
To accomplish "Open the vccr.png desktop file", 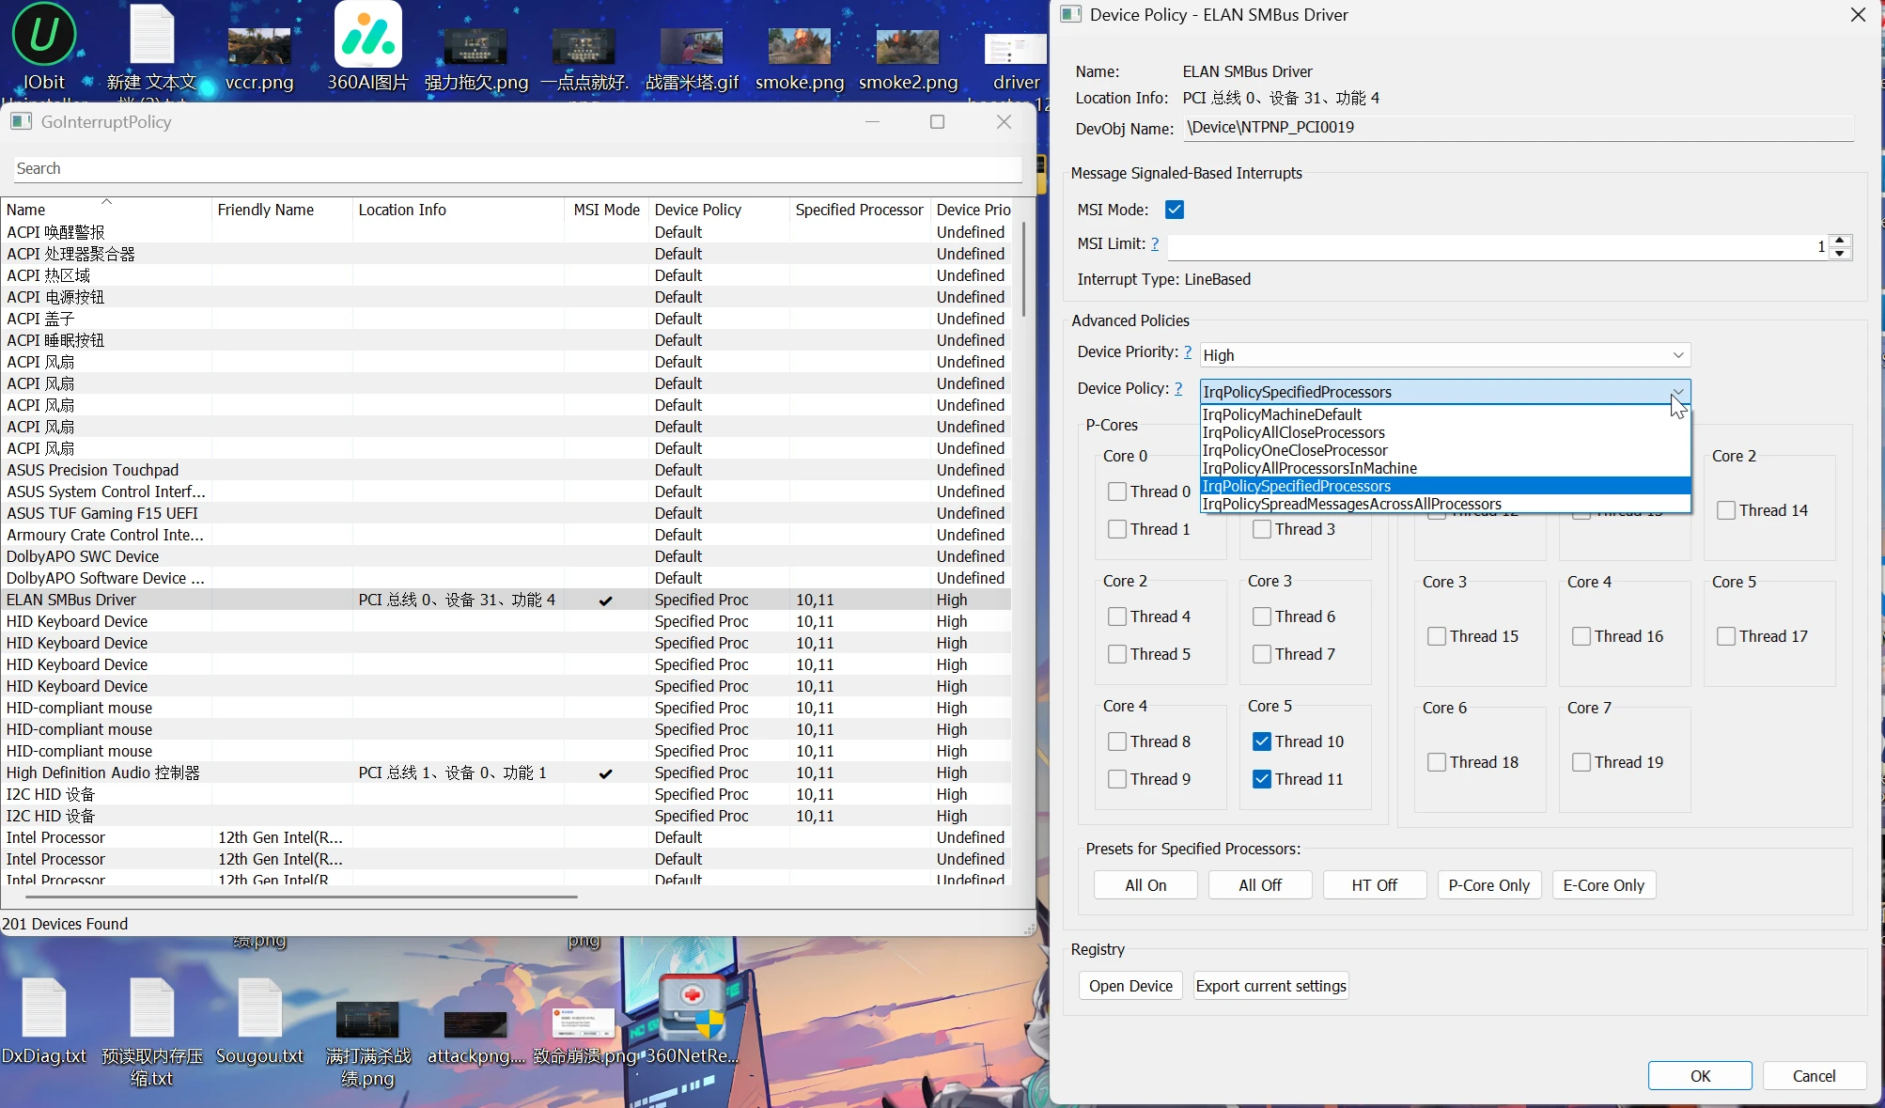I will (259, 47).
